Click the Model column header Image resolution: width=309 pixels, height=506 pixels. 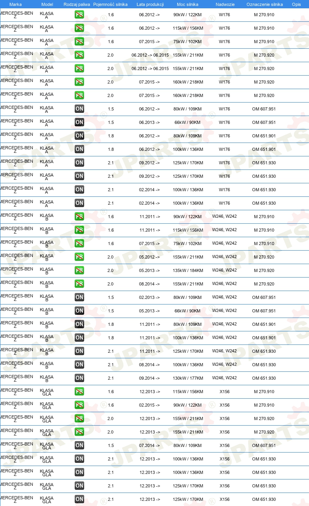[47, 4]
